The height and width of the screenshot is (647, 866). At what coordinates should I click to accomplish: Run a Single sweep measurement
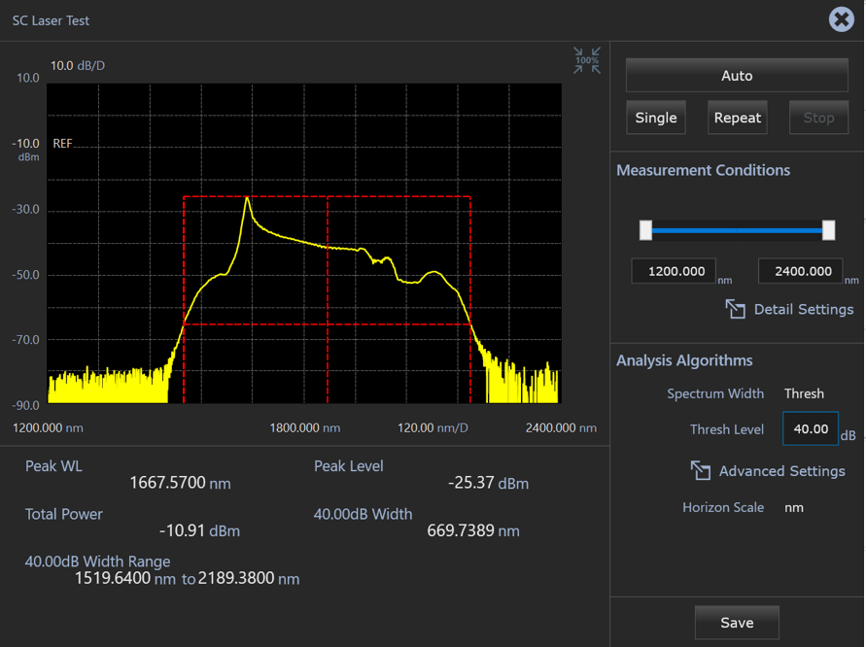pos(655,117)
